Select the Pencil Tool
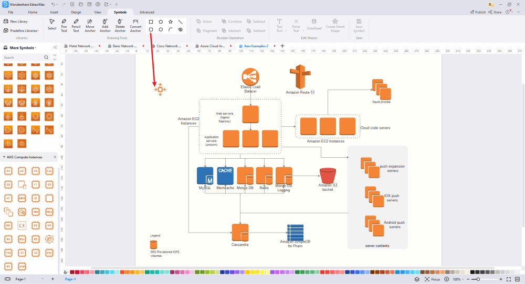525x284 pixels. (x=76, y=25)
